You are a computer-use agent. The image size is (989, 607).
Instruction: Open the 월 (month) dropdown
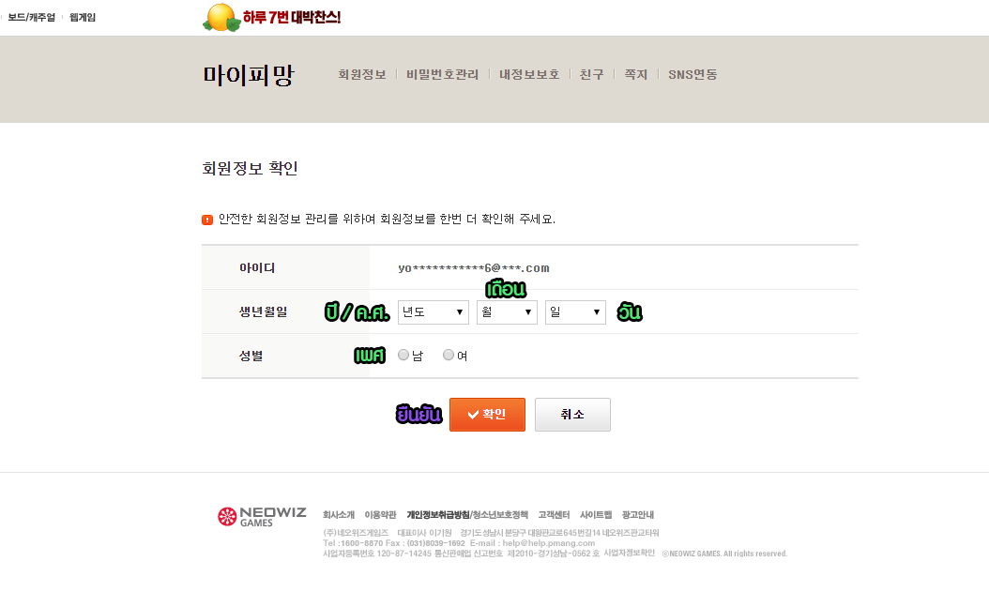(x=507, y=312)
